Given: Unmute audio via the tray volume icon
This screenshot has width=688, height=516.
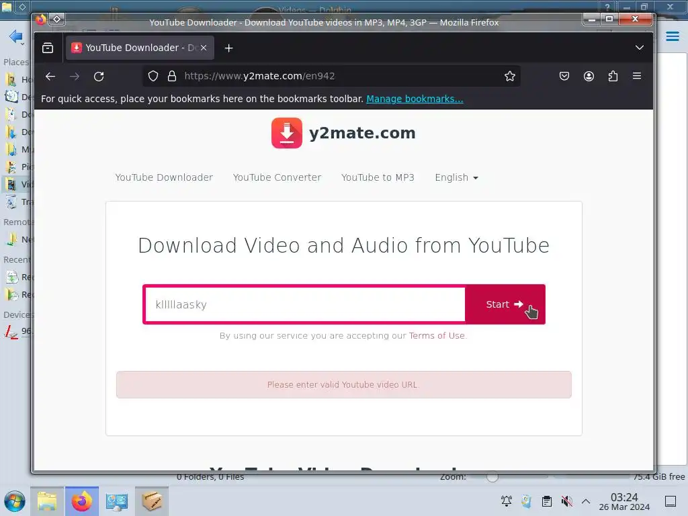Looking at the screenshot, I should (x=567, y=501).
